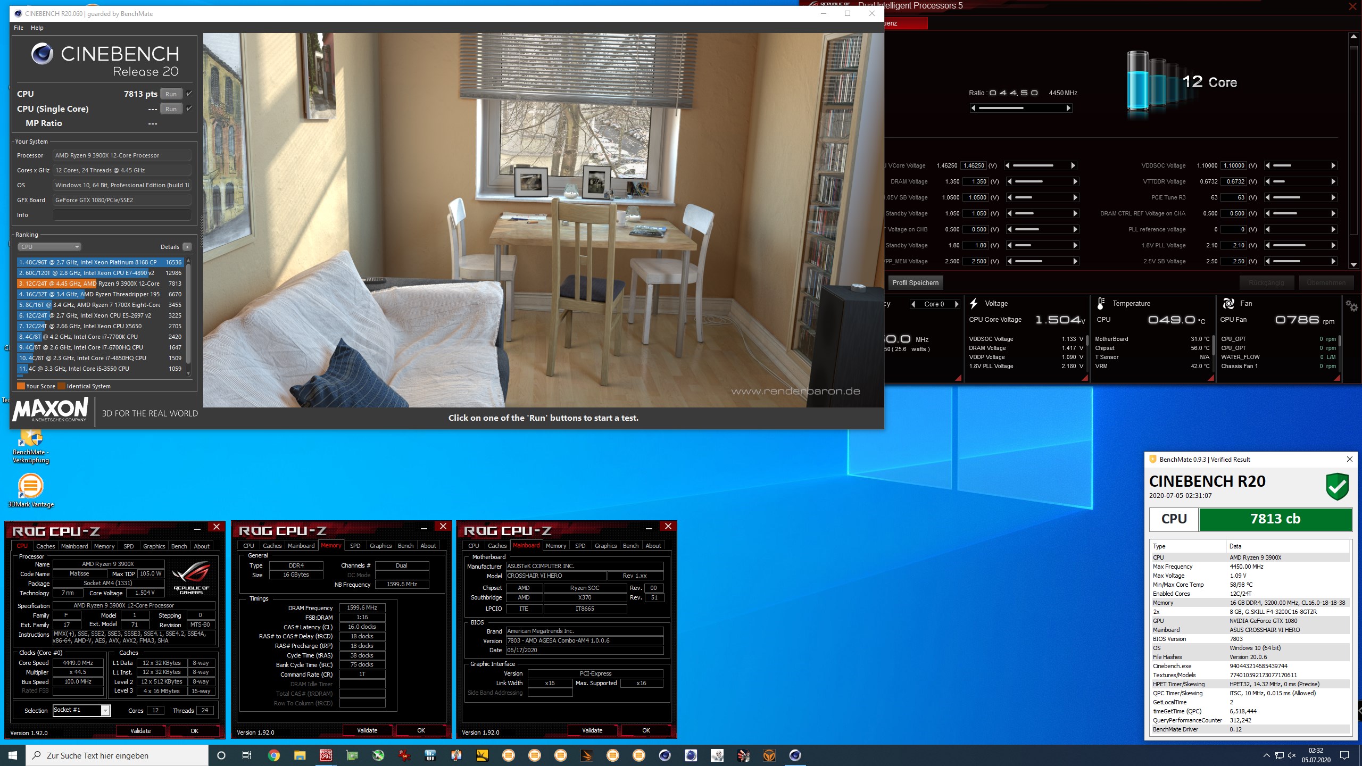Click OK in the Memory CPU-Z window

(x=421, y=731)
